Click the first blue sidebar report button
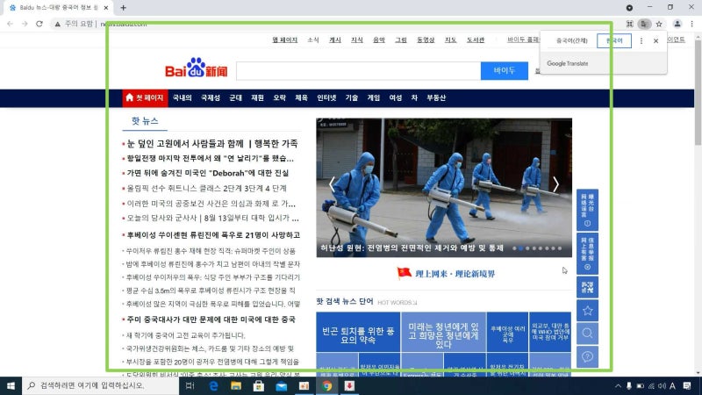Image resolution: width=702 pixels, height=395 pixels. 587,210
